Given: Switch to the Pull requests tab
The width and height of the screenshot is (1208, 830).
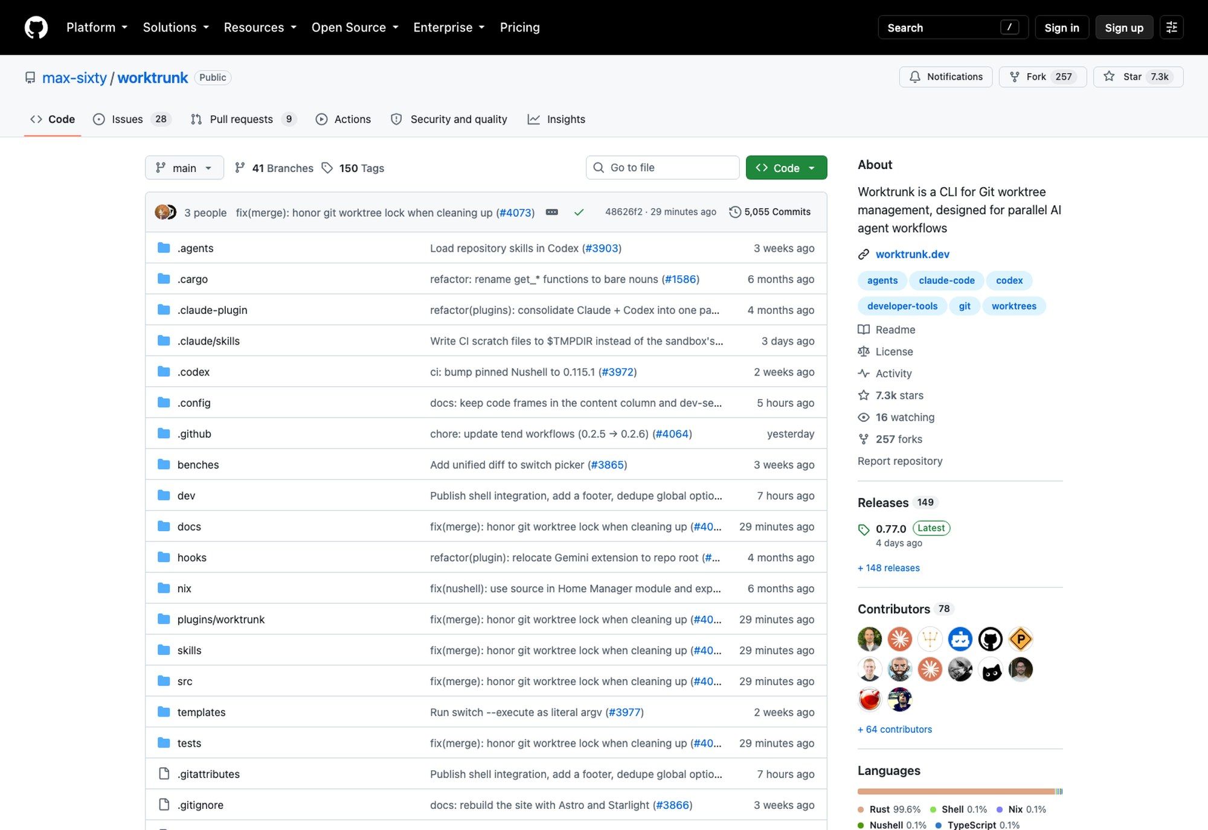Looking at the screenshot, I should point(243,119).
